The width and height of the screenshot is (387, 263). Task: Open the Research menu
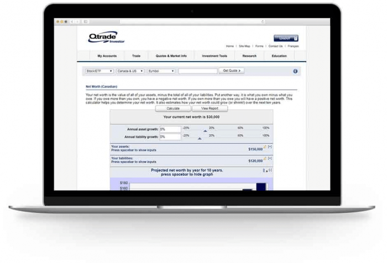[249, 56]
